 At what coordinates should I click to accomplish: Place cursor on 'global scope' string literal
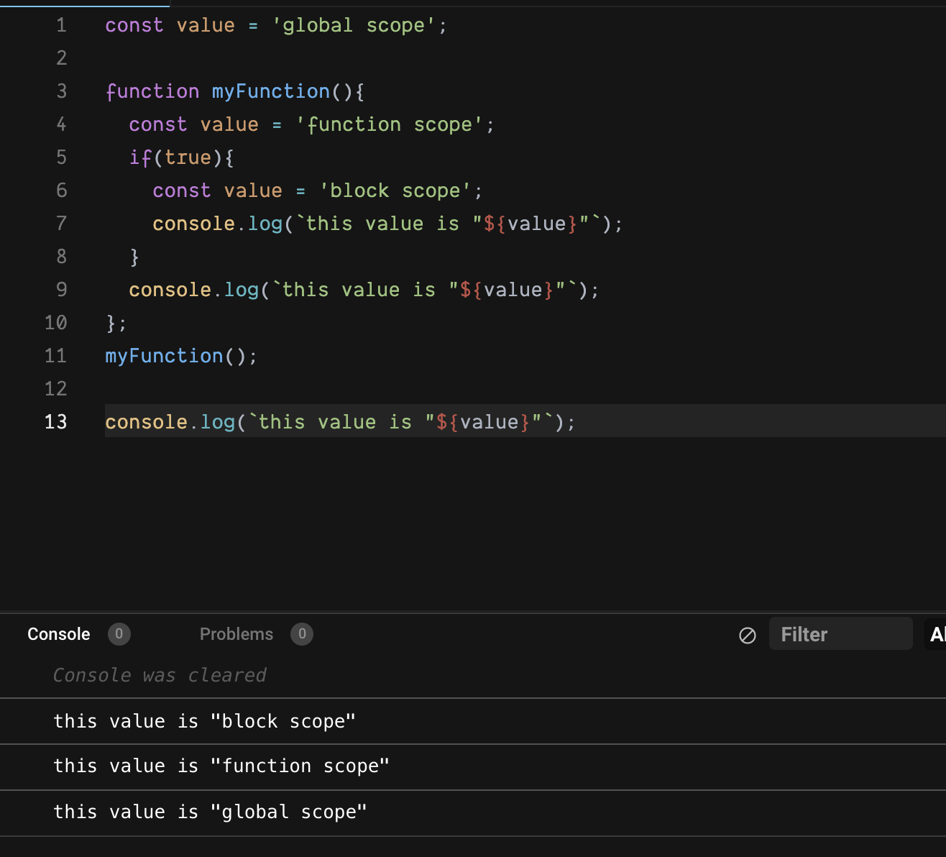[353, 25]
